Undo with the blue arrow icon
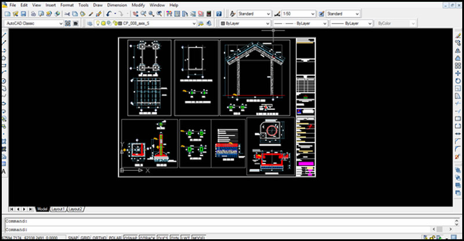464x241 pixels. coord(108,14)
